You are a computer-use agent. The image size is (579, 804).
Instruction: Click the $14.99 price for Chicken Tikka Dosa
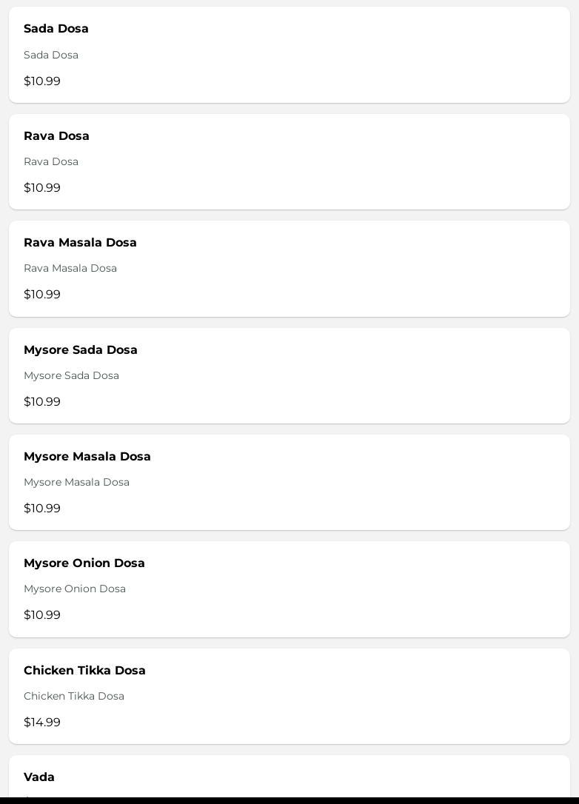tap(42, 723)
